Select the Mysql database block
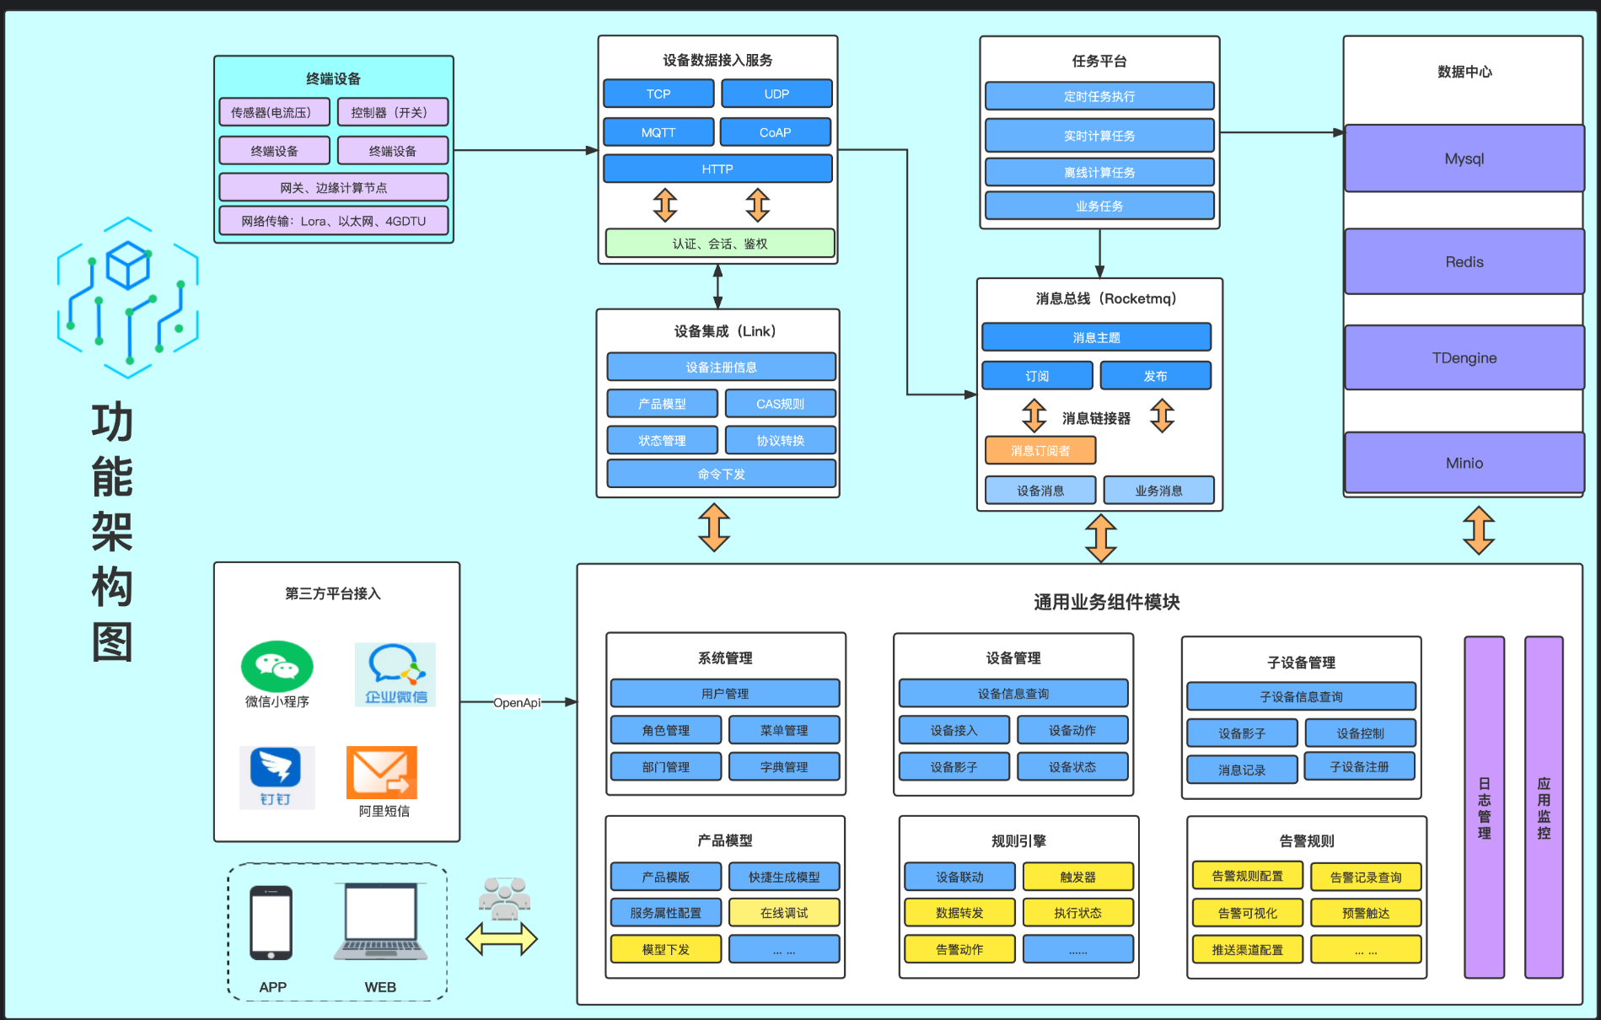Screen dimensions: 1601x1020 coord(1464,158)
